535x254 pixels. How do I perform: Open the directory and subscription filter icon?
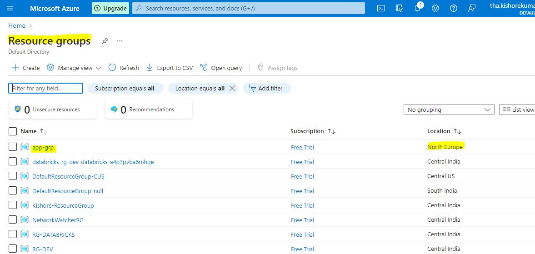pyautogui.click(x=399, y=8)
